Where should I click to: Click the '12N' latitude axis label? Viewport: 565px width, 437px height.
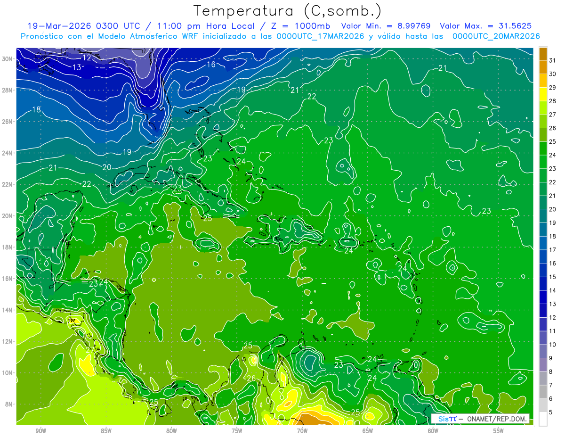pos(7,341)
